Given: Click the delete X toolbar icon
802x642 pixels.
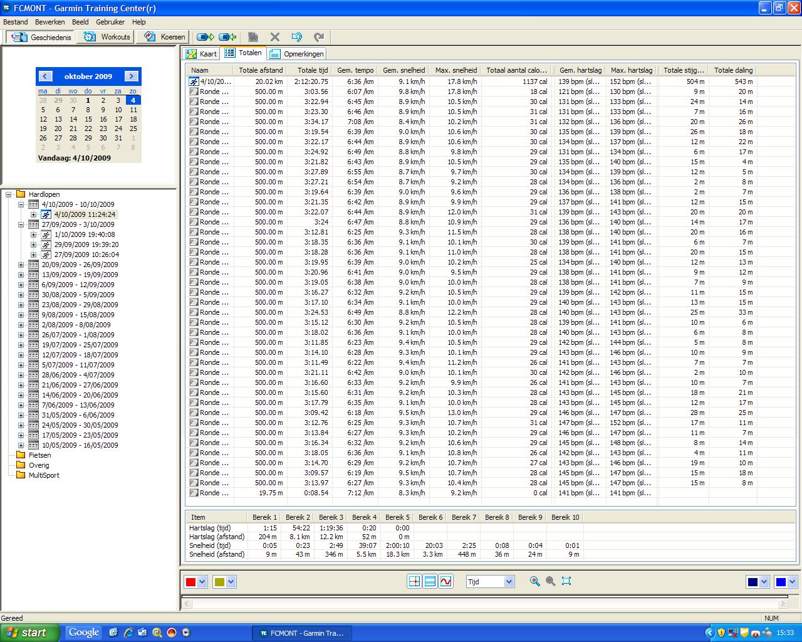Looking at the screenshot, I should (x=274, y=37).
